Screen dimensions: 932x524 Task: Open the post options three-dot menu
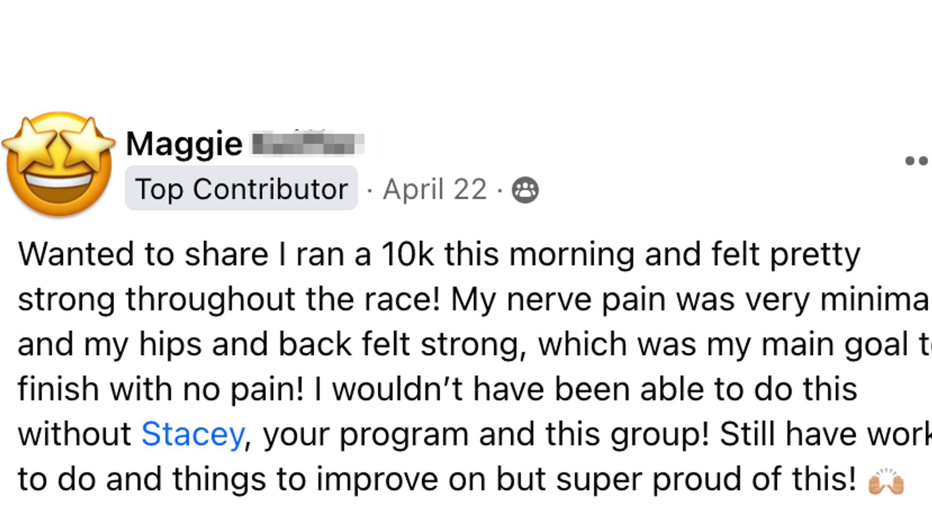click(x=918, y=161)
